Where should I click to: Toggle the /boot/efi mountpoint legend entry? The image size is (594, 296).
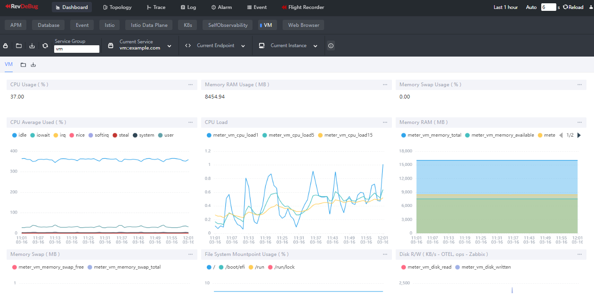point(233,267)
